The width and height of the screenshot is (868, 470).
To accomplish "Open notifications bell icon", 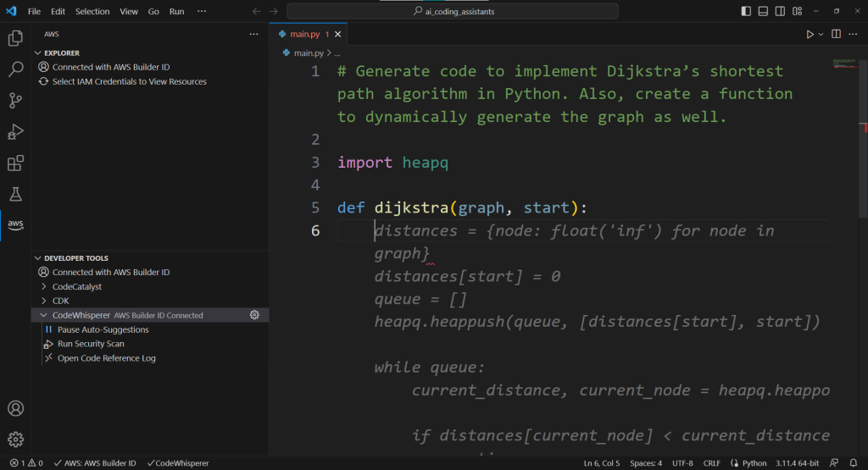I will coord(853,463).
